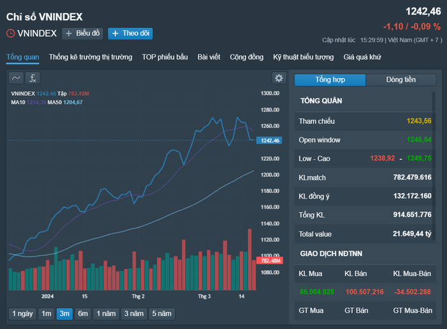
Task: Click the KL Mua value 66.004.928
Action: pyautogui.click(x=317, y=292)
